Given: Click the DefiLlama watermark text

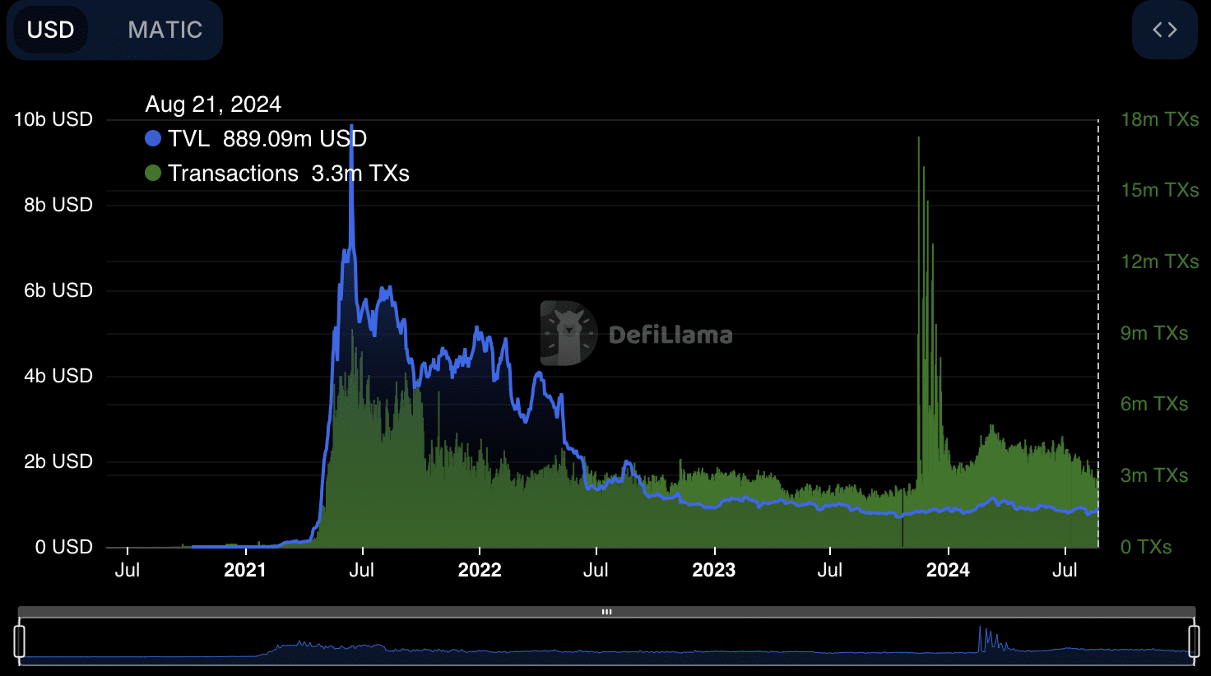Looking at the screenshot, I should [x=670, y=335].
